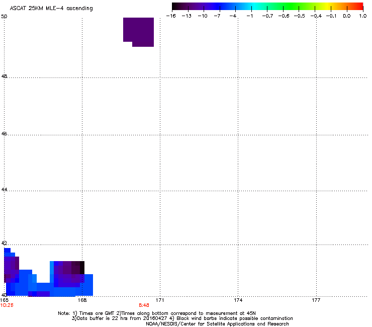This screenshot has height=327, width=372.
Task: Click the note line about Times are GMT
Action: [157, 313]
